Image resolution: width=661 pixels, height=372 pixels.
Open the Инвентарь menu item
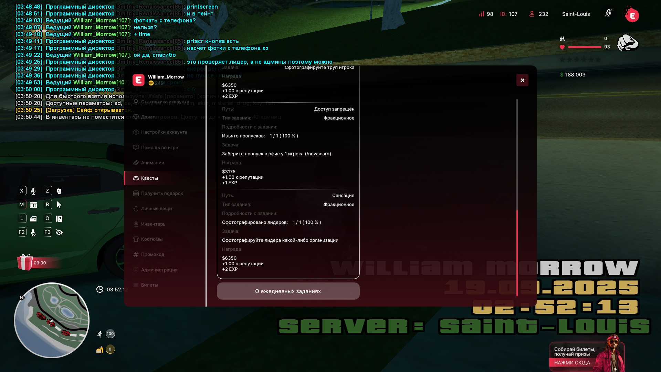point(153,224)
